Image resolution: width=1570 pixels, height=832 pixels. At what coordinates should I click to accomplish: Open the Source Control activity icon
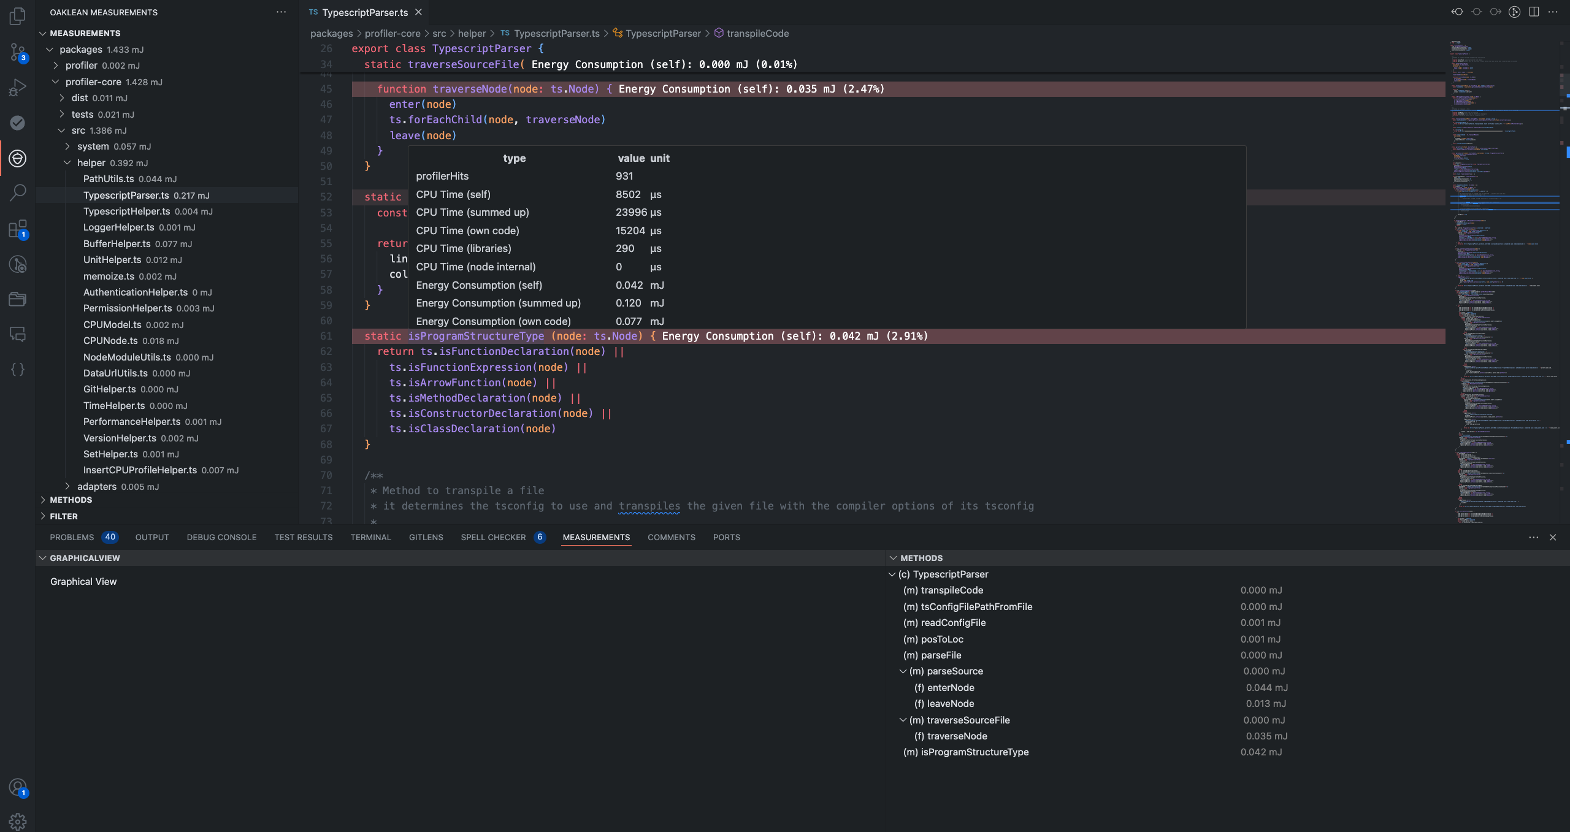(17, 52)
